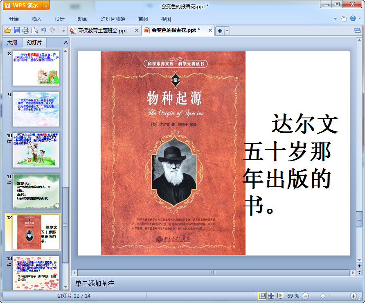This screenshot has height=303, width=365.
Task: Print the presentation via printer icon
Action: [26, 30]
